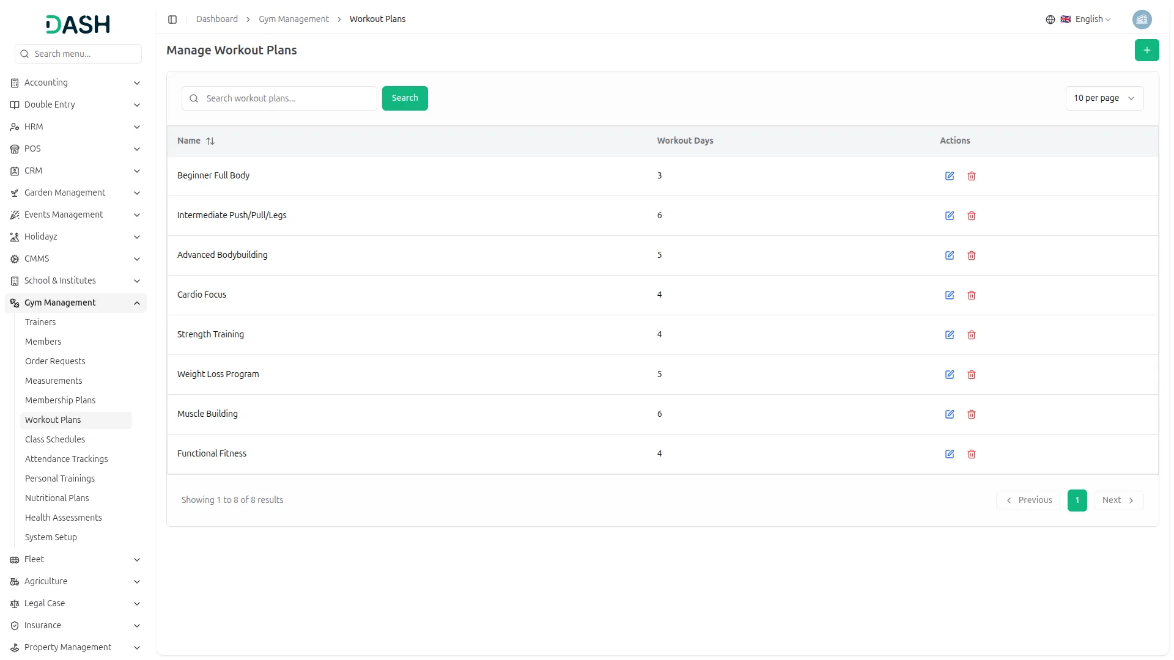Go to Nutritional Plans page
This screenshot has width=1174, height=660.
(57, 498)
